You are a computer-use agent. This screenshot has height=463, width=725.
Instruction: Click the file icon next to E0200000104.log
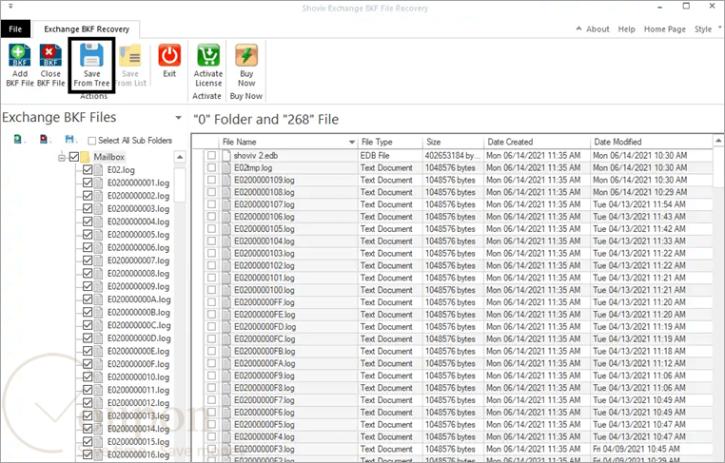(226, 241)
